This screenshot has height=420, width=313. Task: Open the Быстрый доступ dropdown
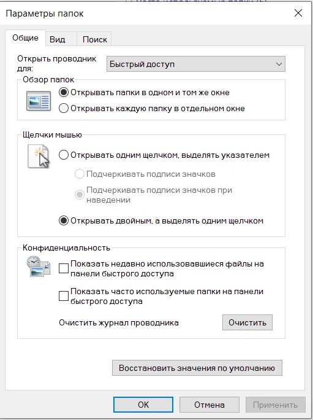(x=195, y=64)
